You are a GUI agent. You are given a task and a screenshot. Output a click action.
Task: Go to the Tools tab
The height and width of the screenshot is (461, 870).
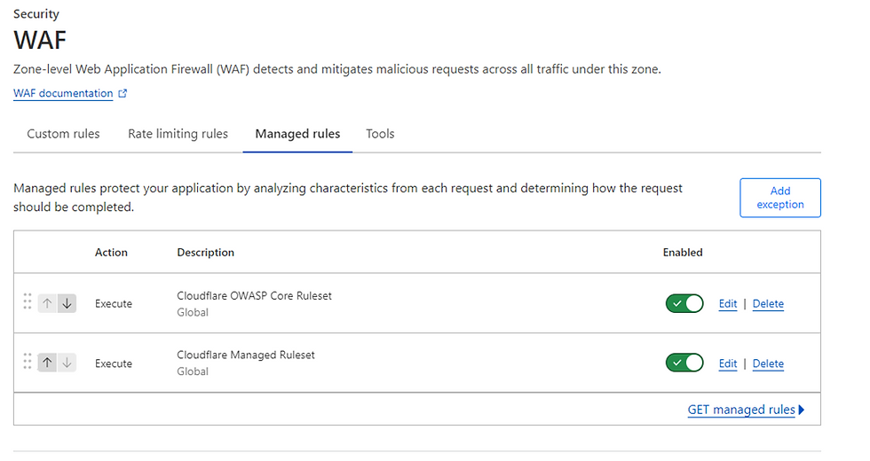pos(380,134)
